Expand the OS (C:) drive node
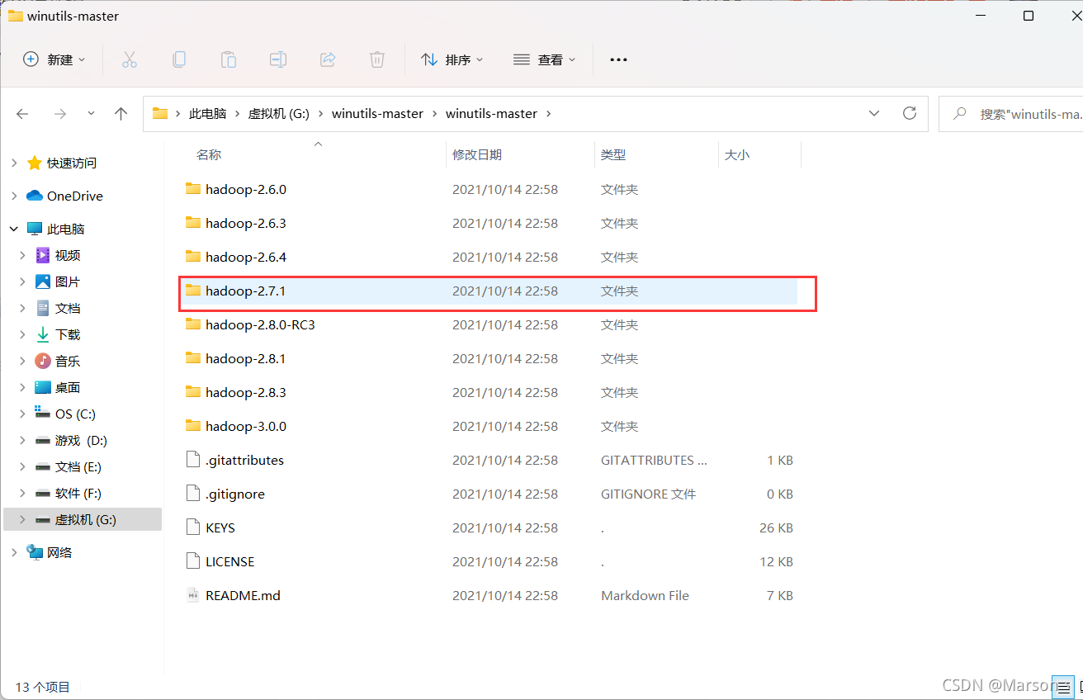This screenshot has width=1083, height=700. tap(23, 414)
